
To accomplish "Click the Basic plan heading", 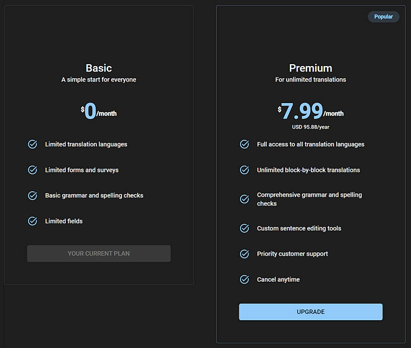I will click(x=99, y=68).
